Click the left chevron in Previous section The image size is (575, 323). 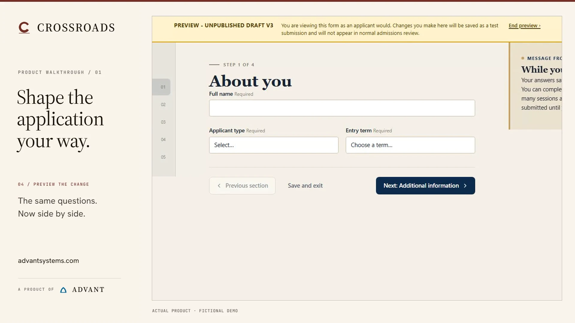219,186
